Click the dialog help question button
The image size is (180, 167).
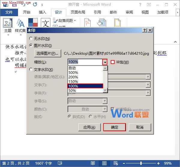pos(145,30)
